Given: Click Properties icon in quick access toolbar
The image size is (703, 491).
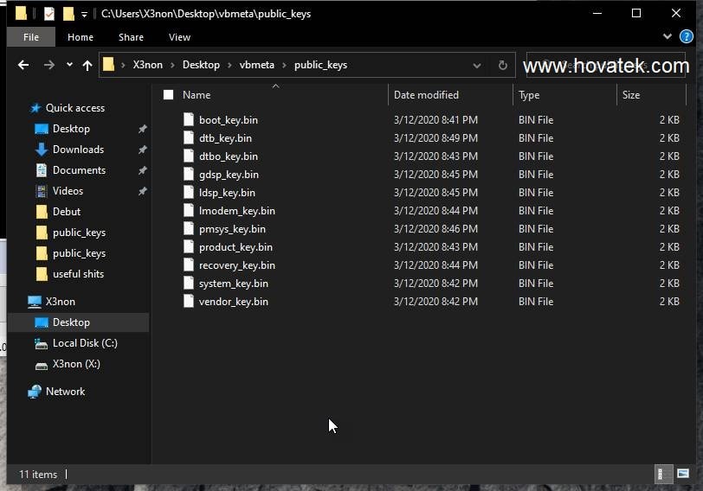Looking at the screenshot, I should point(48,14).
